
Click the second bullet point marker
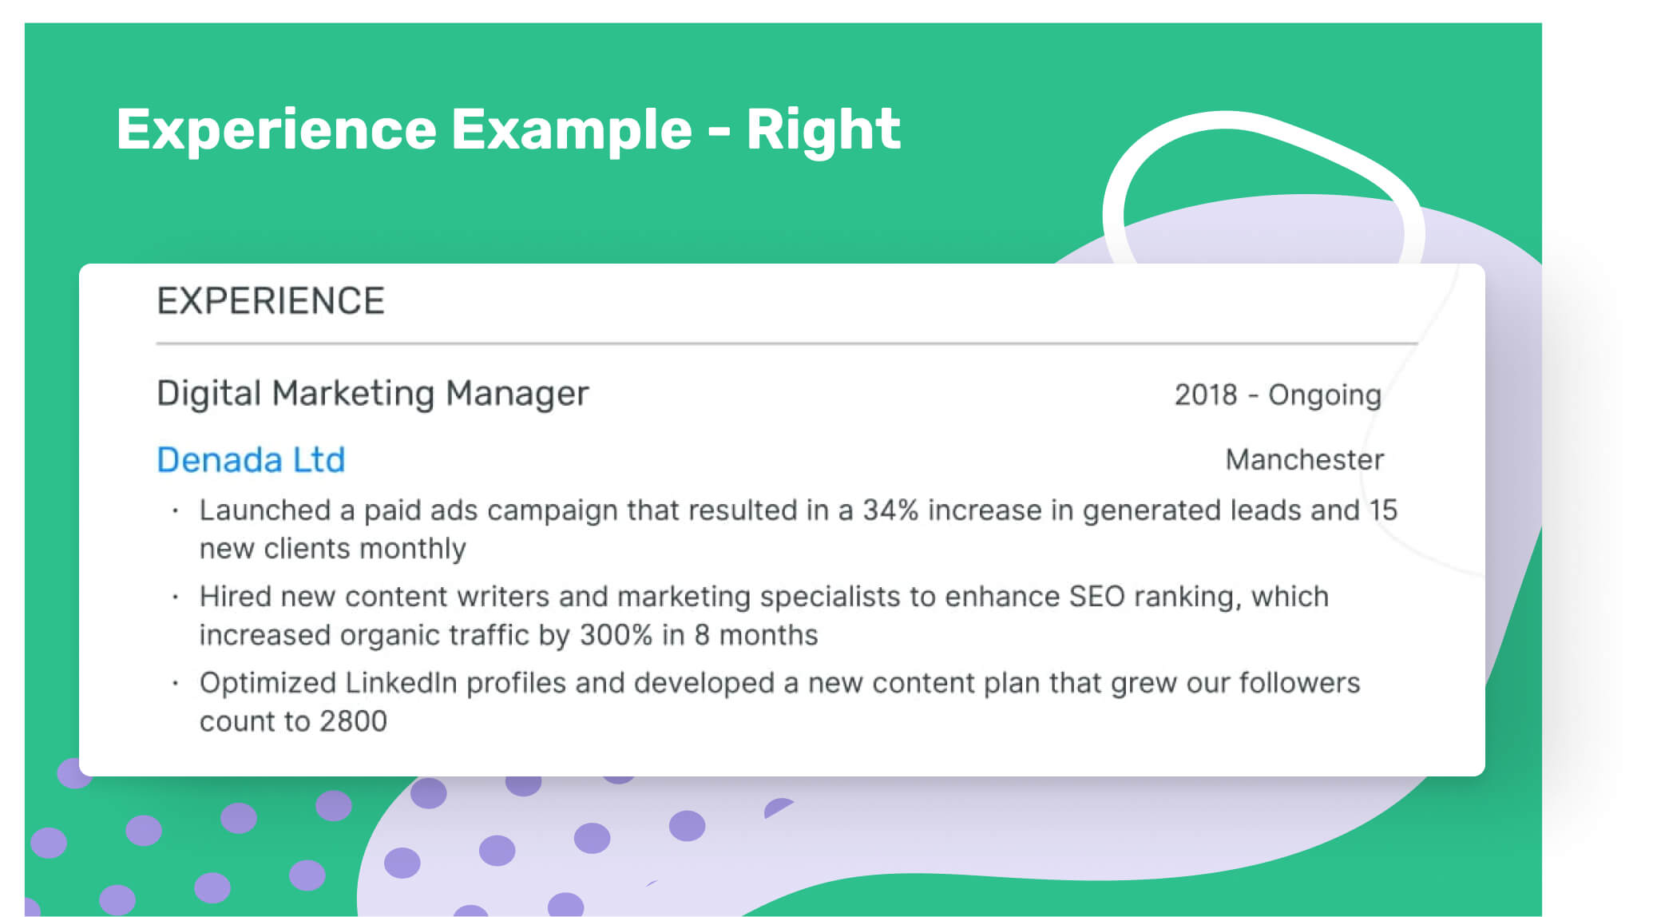pyautogui.click(x=175, y=597)
